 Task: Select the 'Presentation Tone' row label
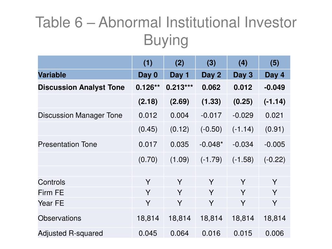click(x=67, y=144)
